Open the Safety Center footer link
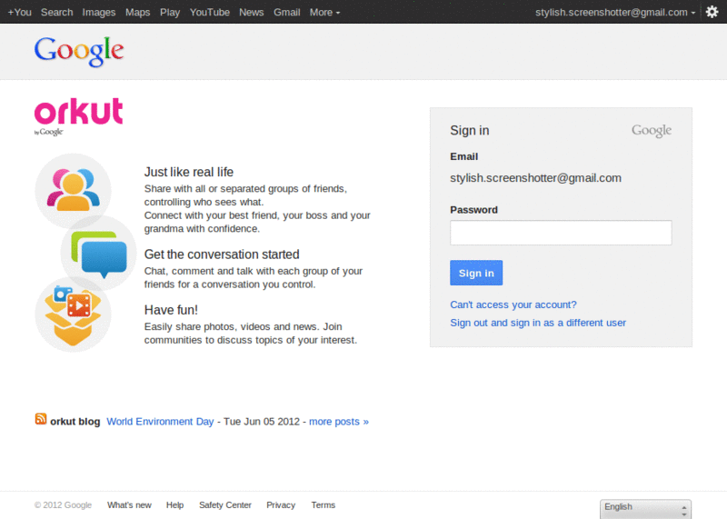 (224, 505)
